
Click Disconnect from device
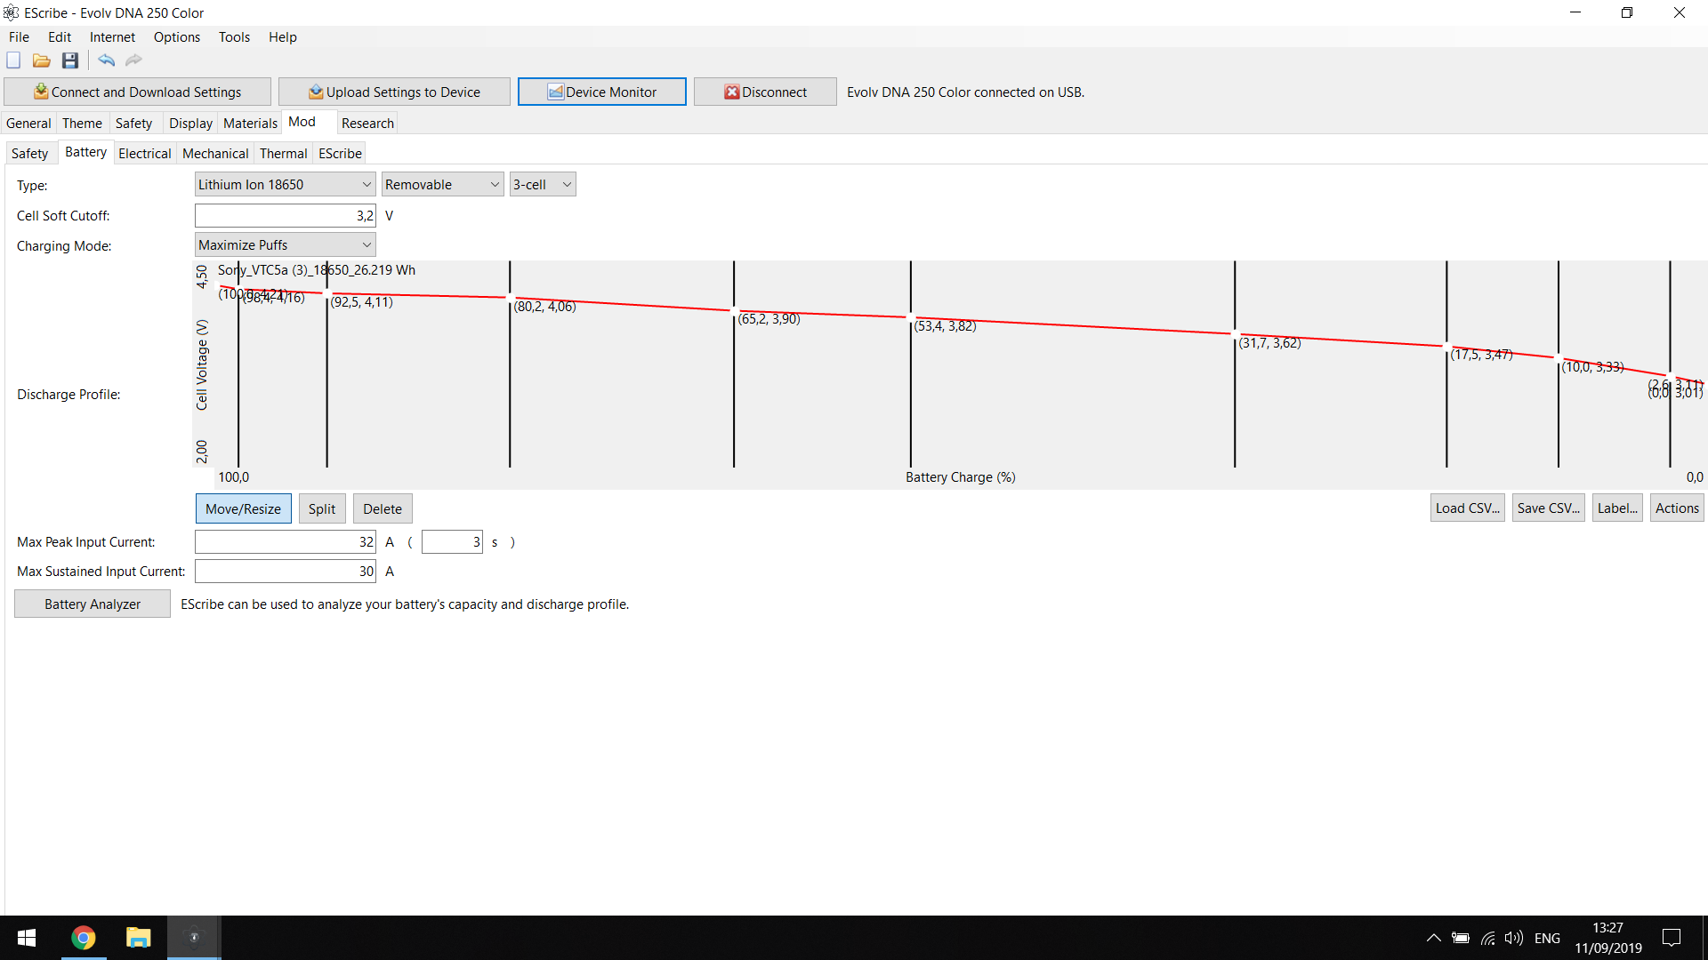point(765,92)
